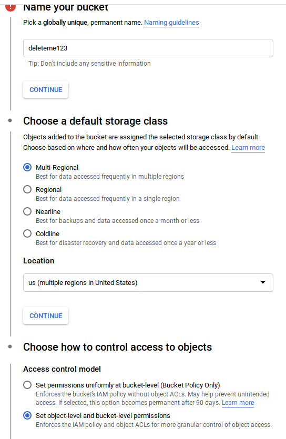
Task: Choose the Coldline storage option
Action: click(x=27, y=233)
